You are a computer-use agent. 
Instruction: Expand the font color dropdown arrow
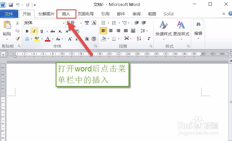[53, 39]
